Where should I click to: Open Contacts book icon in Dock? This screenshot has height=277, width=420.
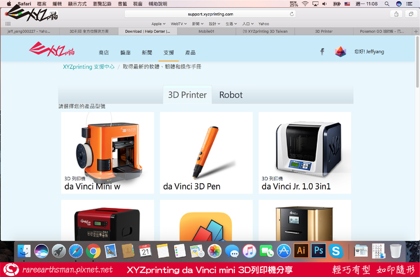point(127,251)
